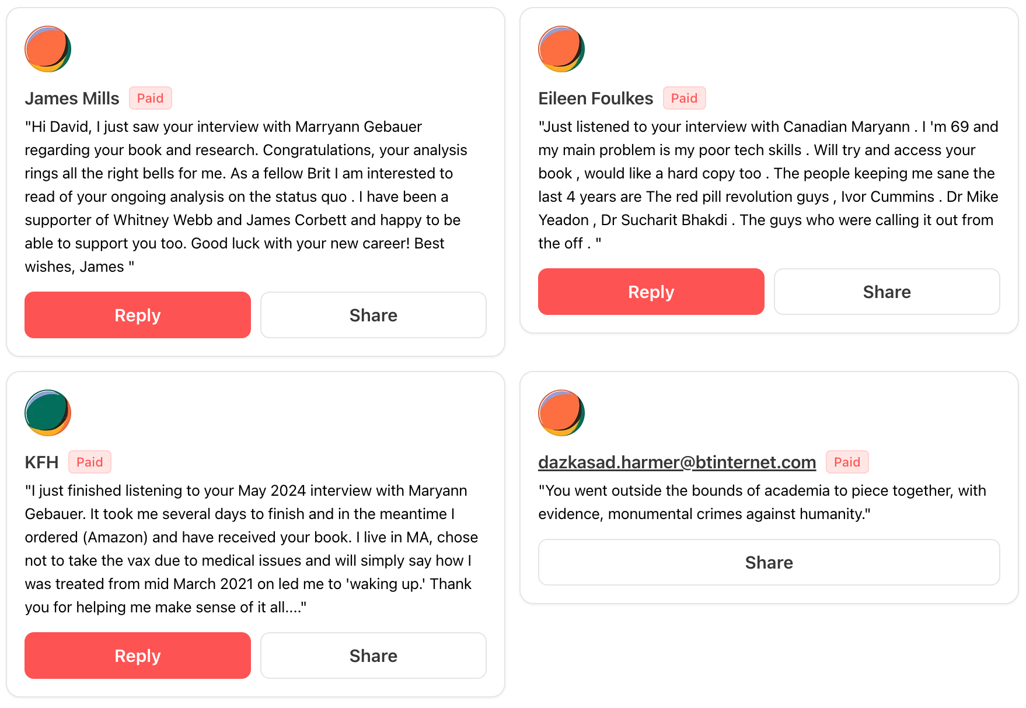Click KFH's green avatar icon

[48, 413]
